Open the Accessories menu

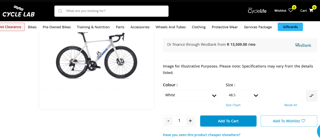click(x=140, y=27)
